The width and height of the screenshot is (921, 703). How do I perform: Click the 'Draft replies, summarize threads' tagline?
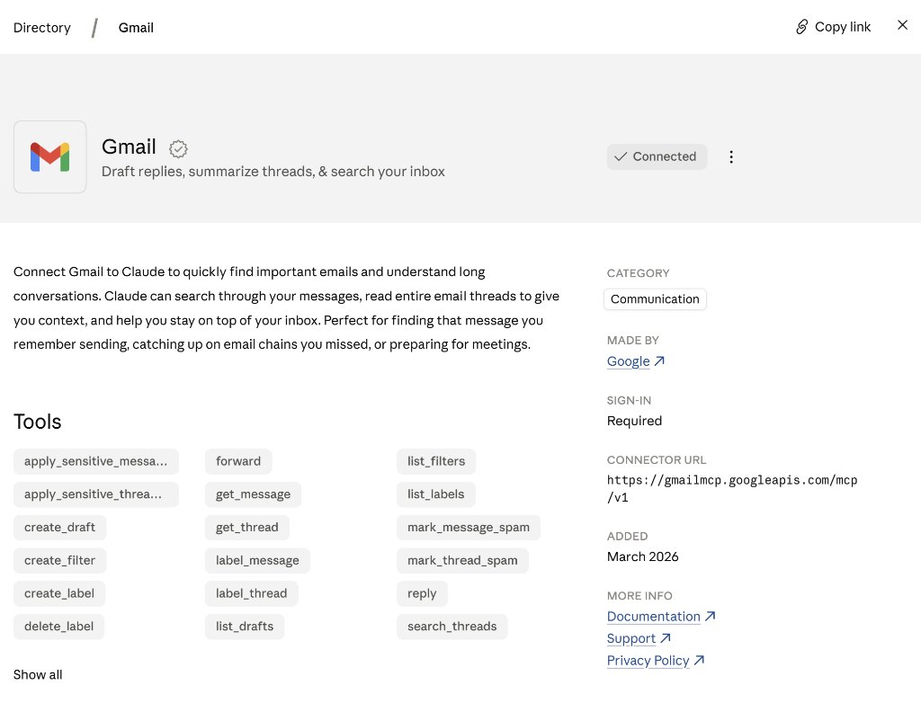pos(273,172)
